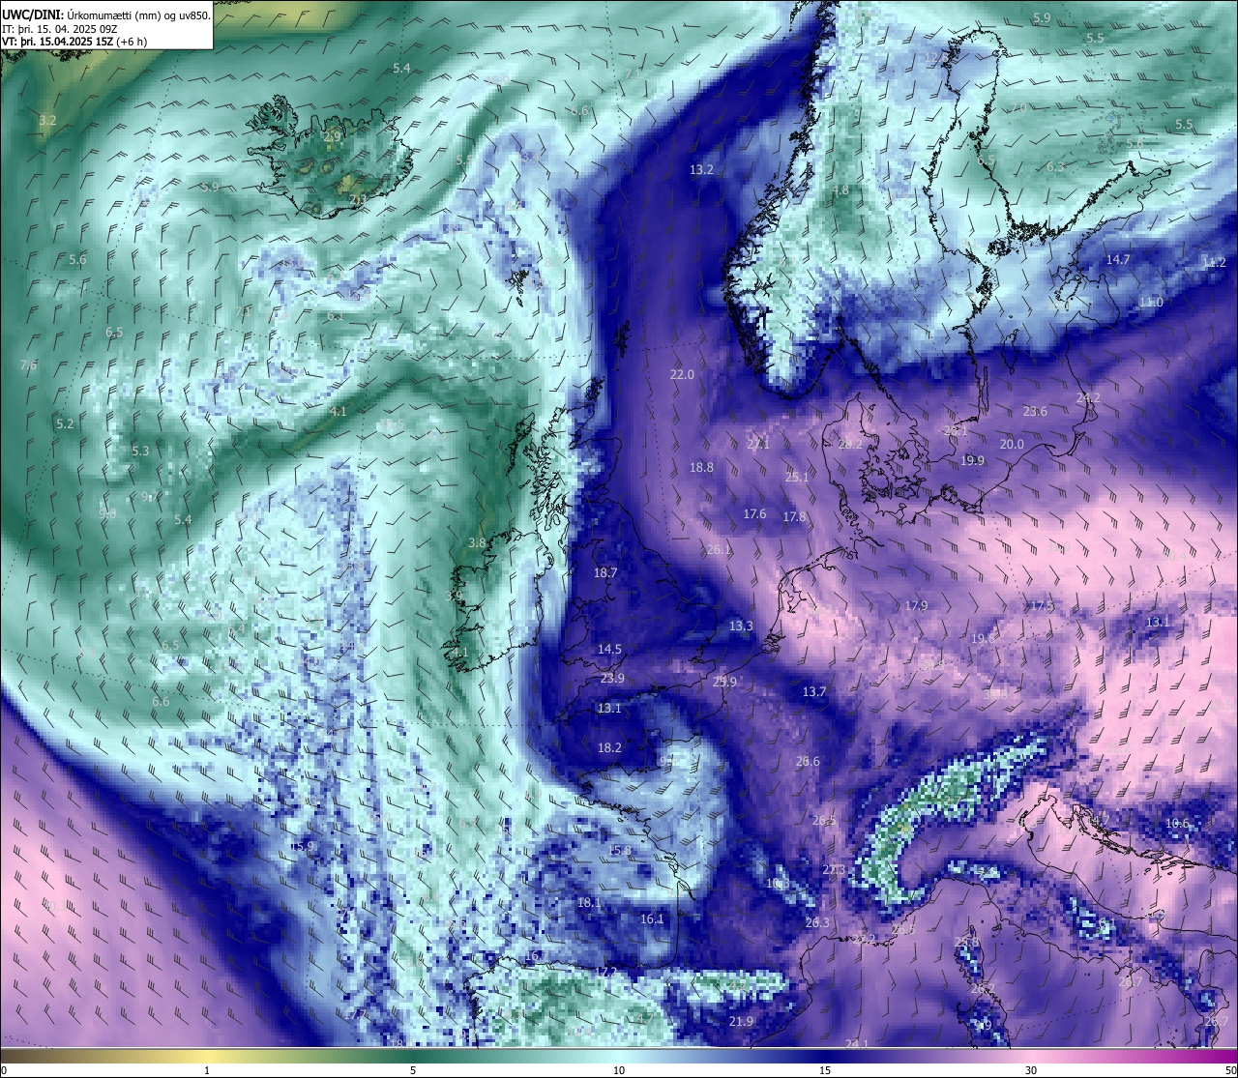Click the 3.8 value over Northern Ireland
Viewport: 1238px width, 1078px height.
477,542
